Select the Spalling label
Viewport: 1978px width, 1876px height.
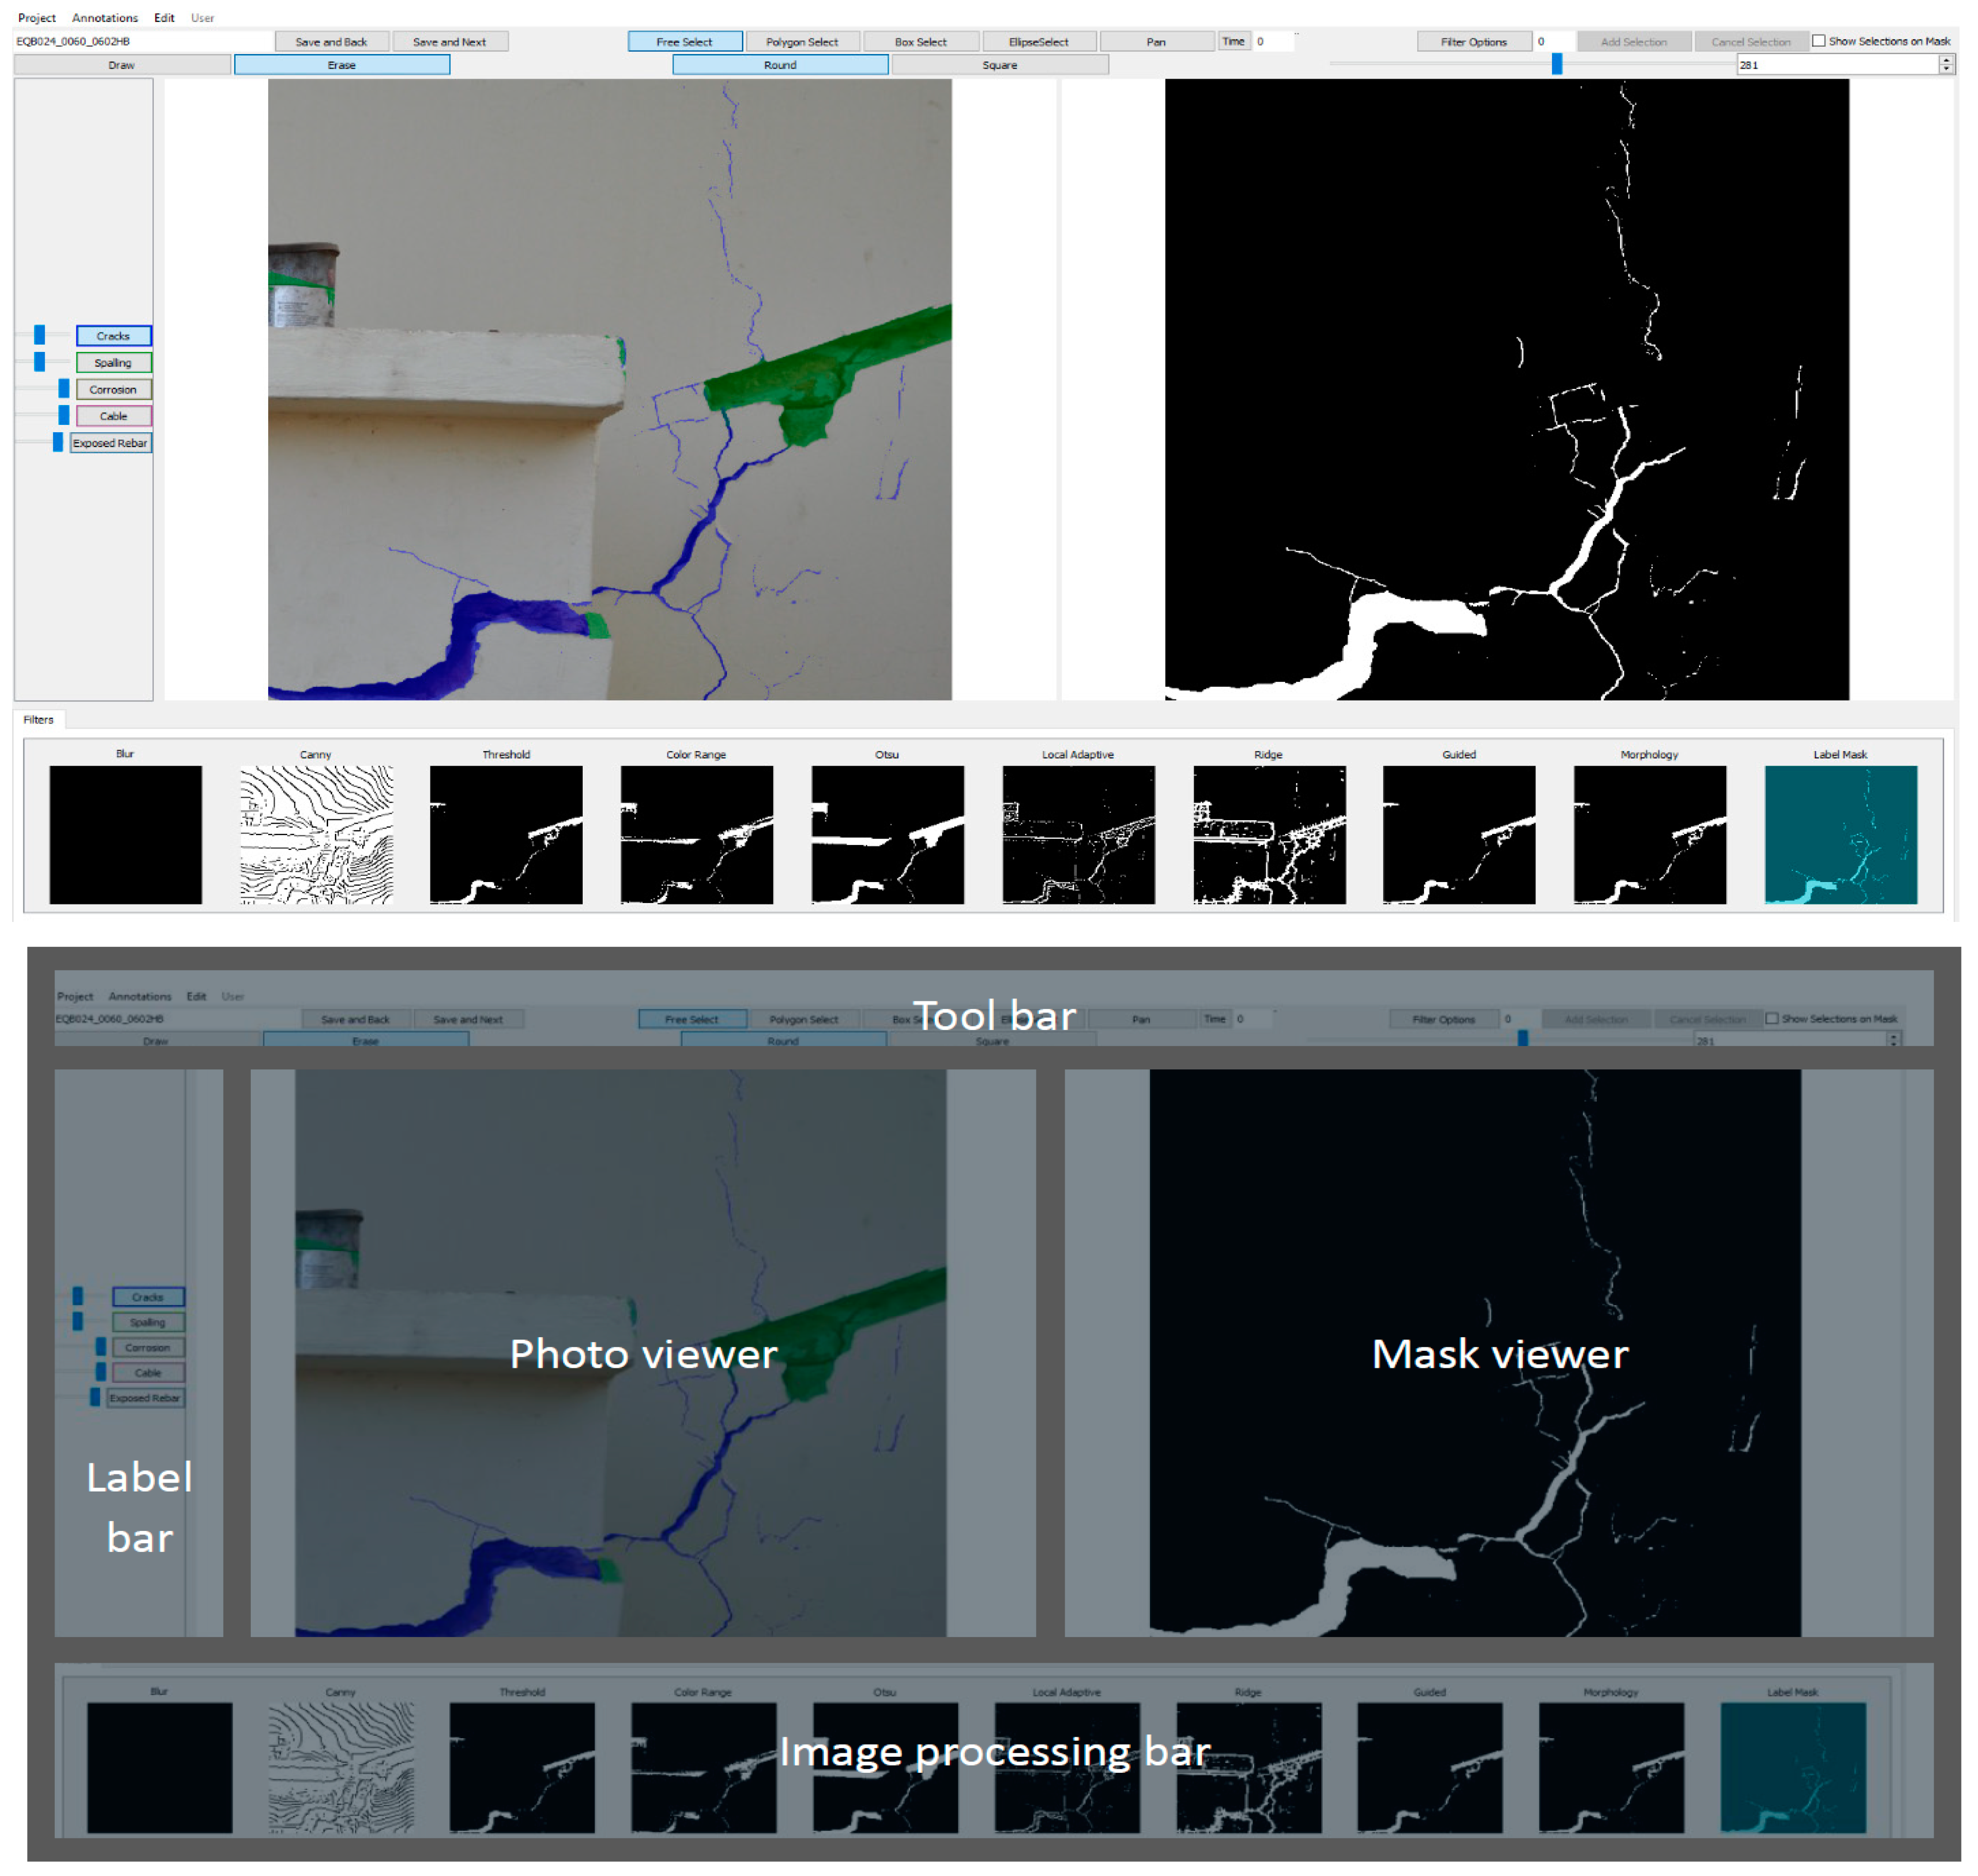click(113, 363)
